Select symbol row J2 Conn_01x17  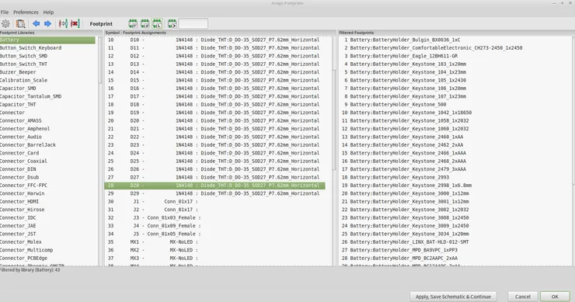(215, 210)
